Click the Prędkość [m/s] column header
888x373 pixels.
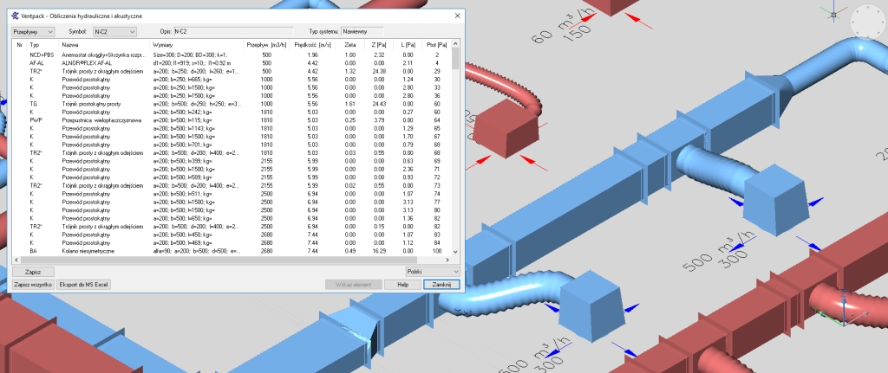coord(305,43)
